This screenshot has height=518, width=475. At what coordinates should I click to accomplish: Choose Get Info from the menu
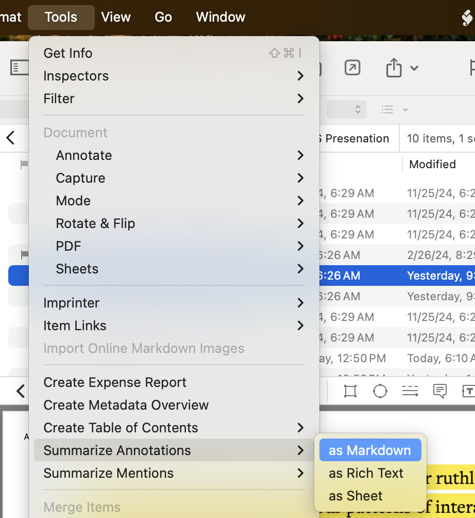[x=174, y=53]
